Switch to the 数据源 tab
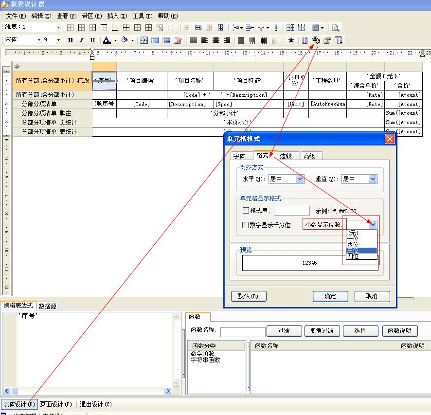This screenshot has height=415, width=431. [47, 306]
